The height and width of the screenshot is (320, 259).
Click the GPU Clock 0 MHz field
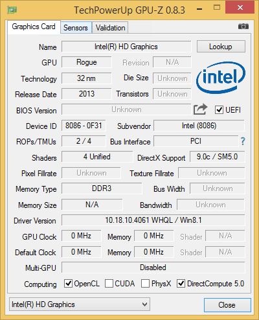coord(81,236)
